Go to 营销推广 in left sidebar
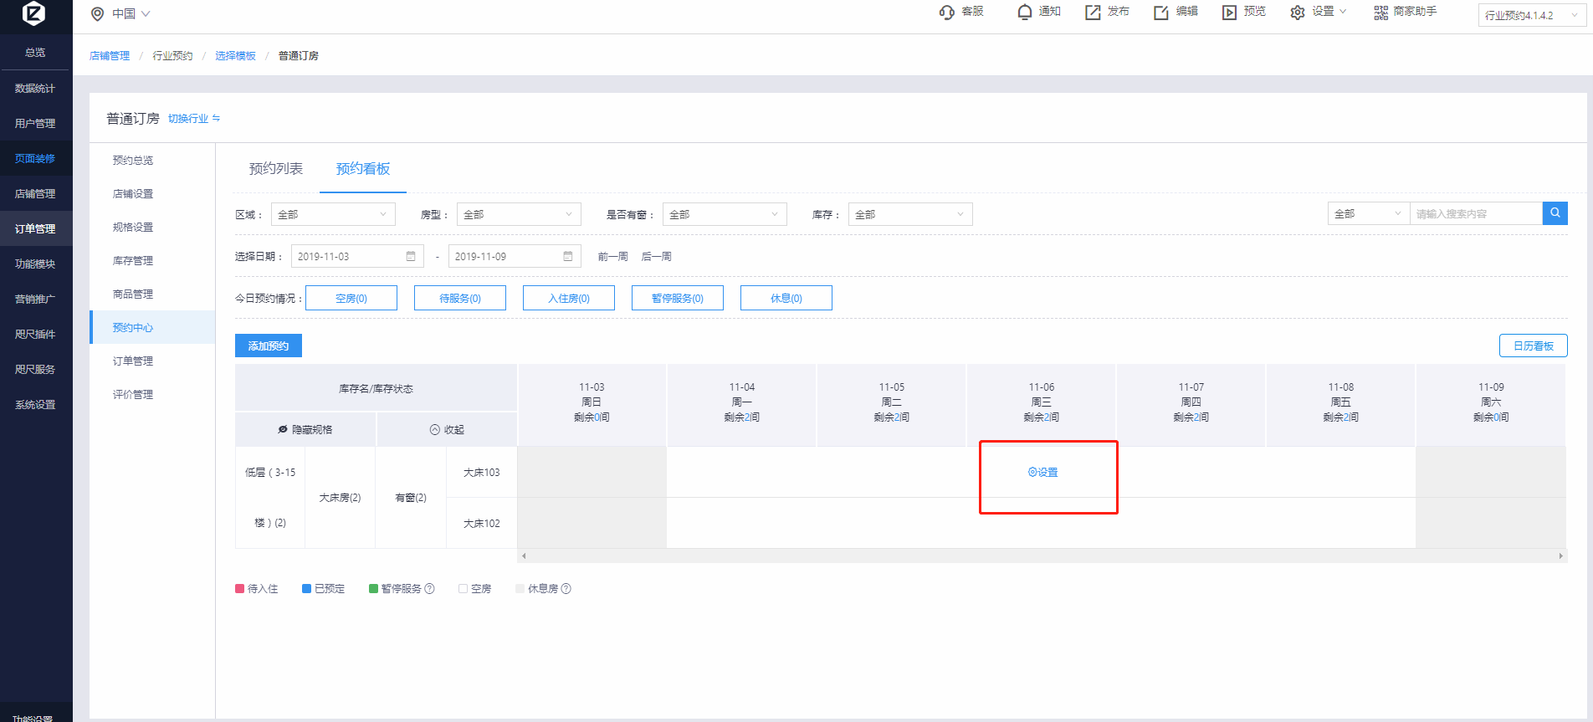Screen dimensions: 1593x722 click(x=36, y=299)
